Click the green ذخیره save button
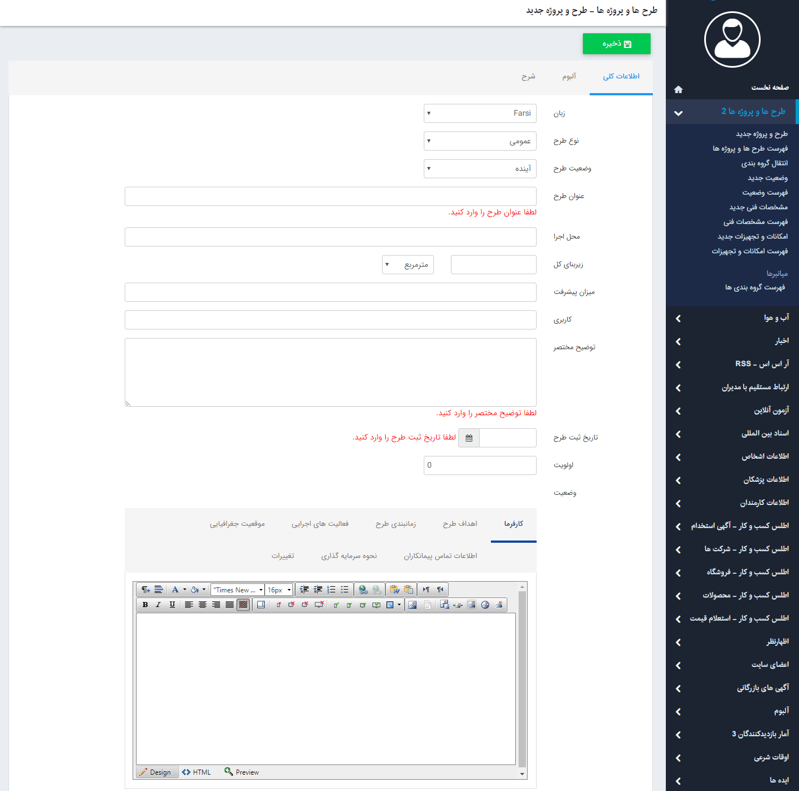 point(616,44)
